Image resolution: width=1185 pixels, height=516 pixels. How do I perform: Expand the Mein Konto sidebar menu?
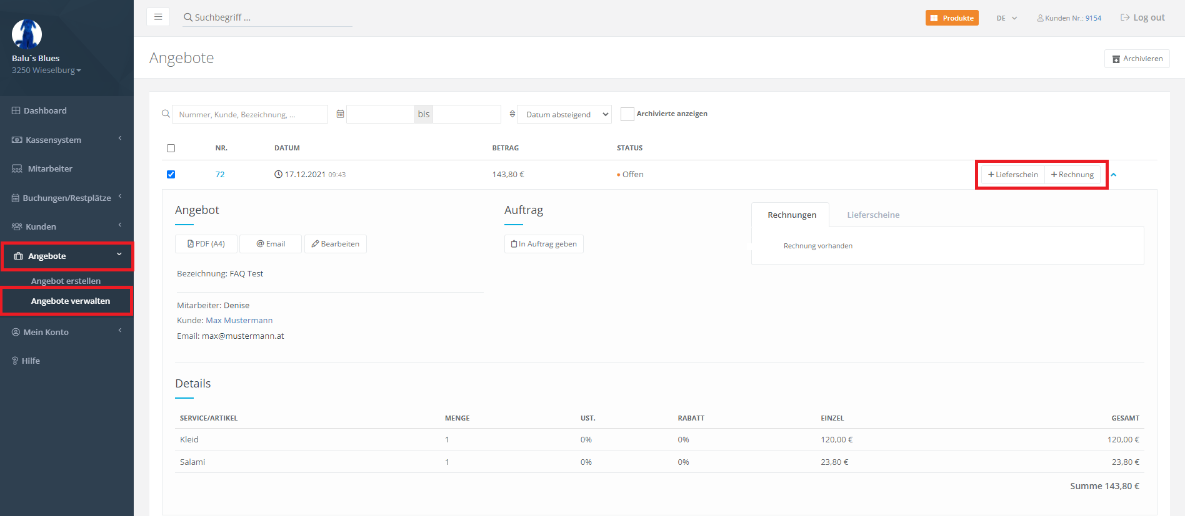pos(67,332)
